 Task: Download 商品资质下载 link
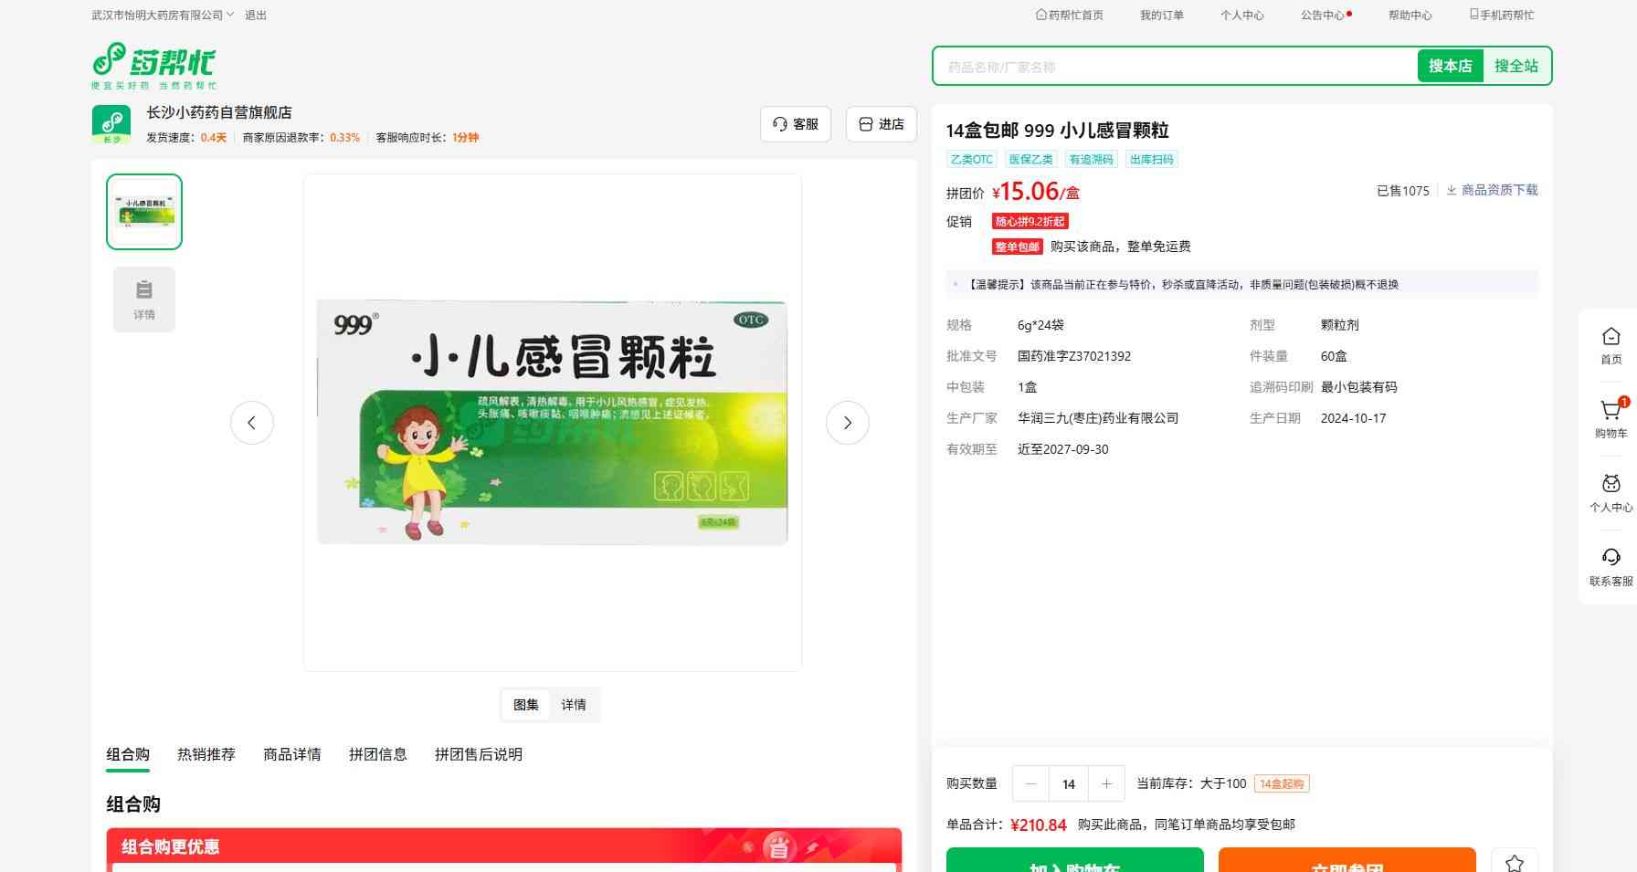pyautogui.click(x=1492, y=190)
